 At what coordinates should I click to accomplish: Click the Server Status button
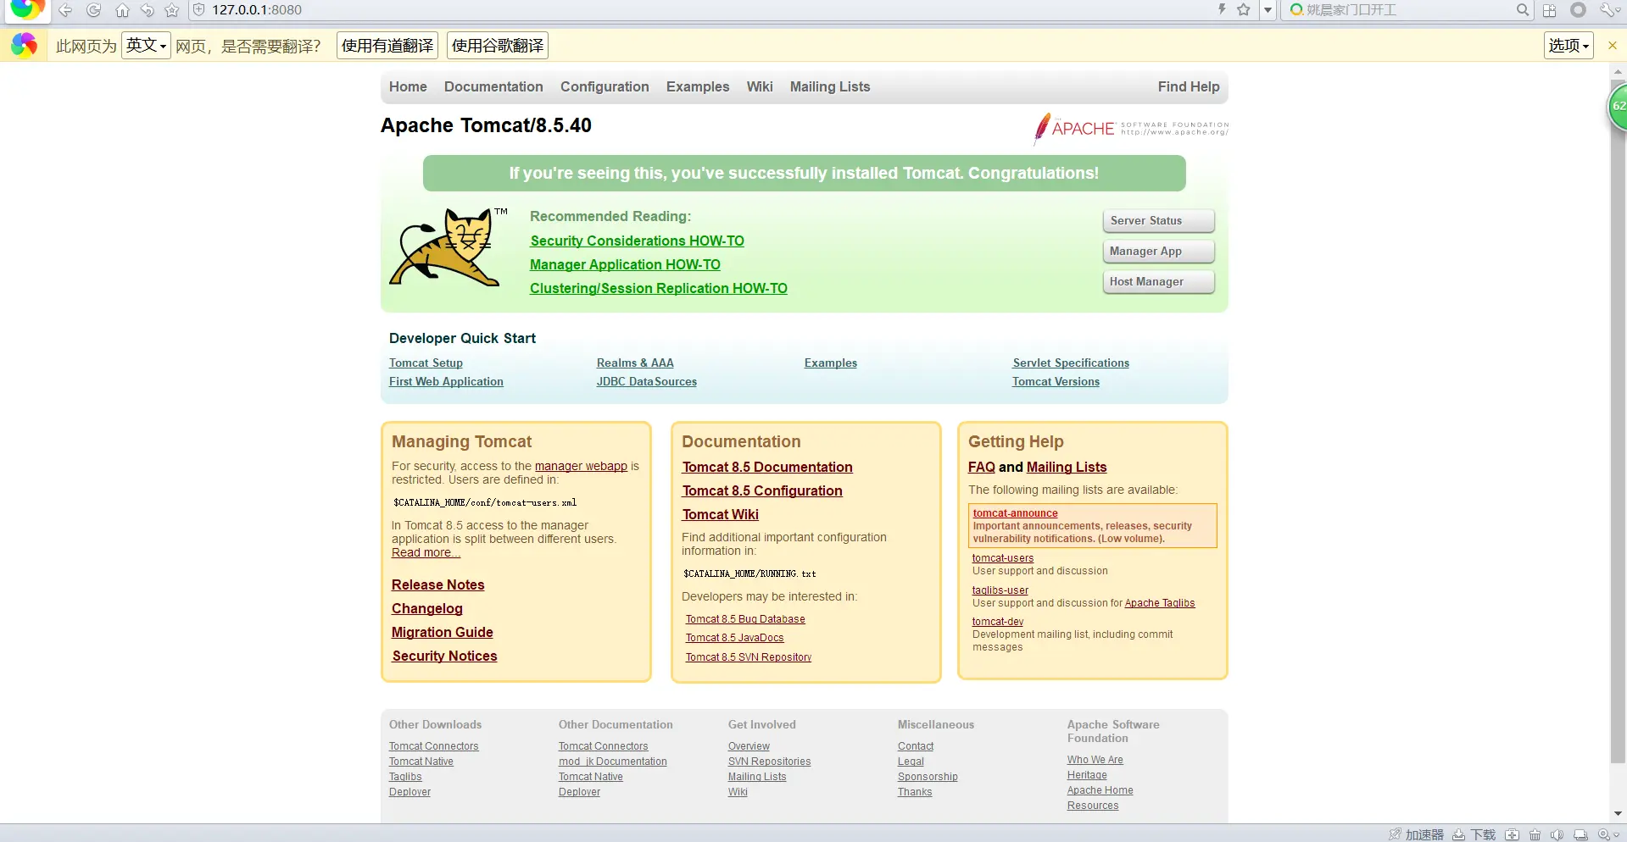(1158, 221)
